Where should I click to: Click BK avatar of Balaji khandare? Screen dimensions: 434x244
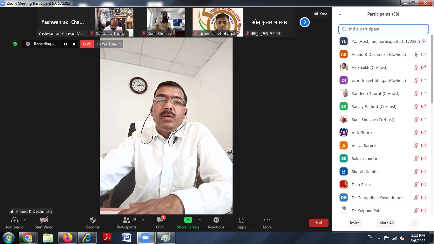tap(343, 159)
